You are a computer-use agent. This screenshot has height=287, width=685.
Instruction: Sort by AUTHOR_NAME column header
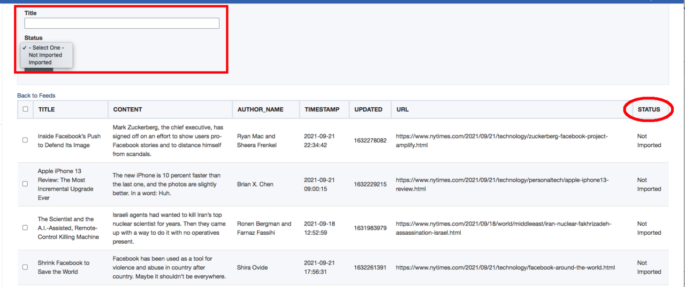click(260, 109)
